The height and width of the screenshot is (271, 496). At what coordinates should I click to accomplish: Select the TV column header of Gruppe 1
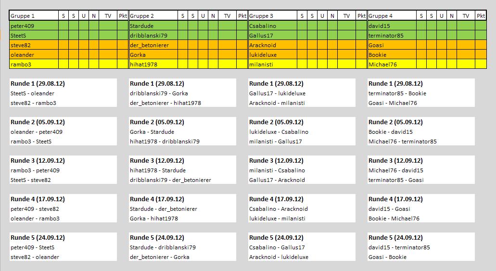tap(108, 16)
